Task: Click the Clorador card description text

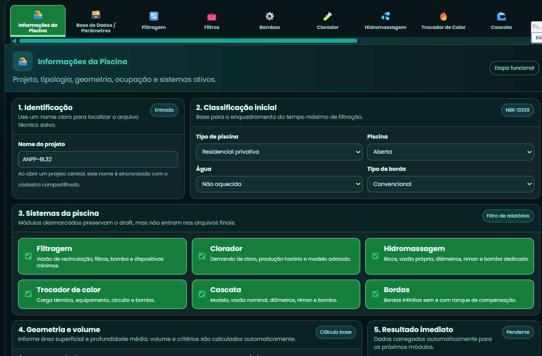Action: coord(280,259)
